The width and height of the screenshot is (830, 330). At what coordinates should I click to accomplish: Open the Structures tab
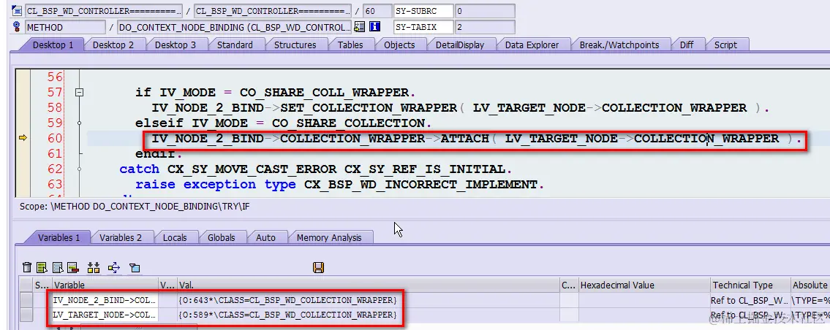[x=295, y=45]
